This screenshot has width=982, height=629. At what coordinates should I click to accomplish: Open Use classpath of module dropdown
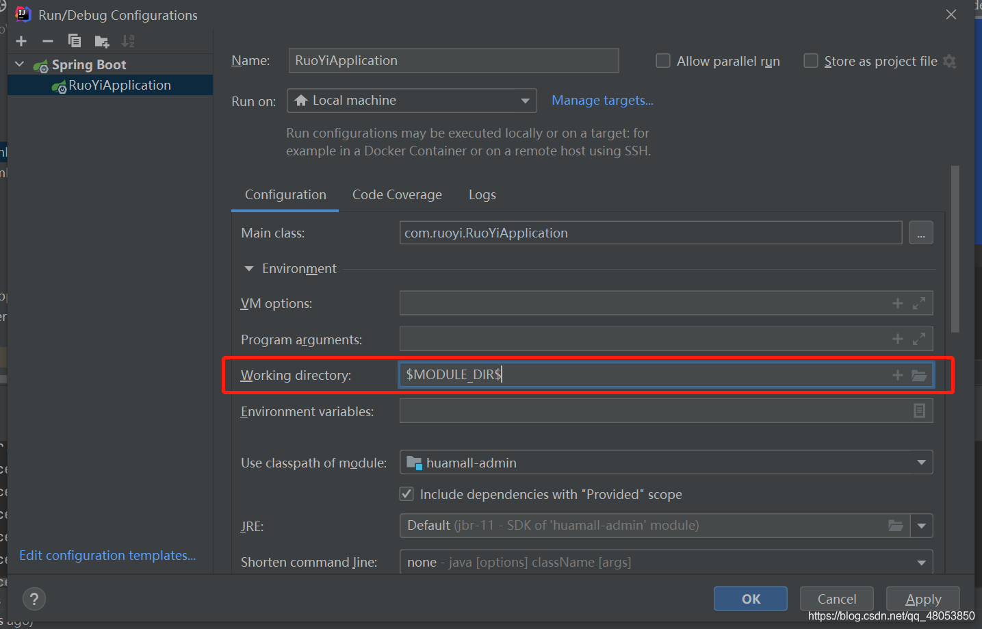tap(666, 463)
